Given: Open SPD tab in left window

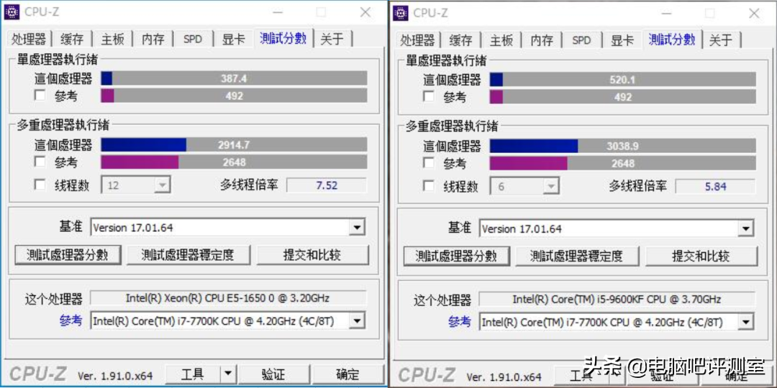Looking at the screenshot, I should pyautogui.click(x=193, y=39).
